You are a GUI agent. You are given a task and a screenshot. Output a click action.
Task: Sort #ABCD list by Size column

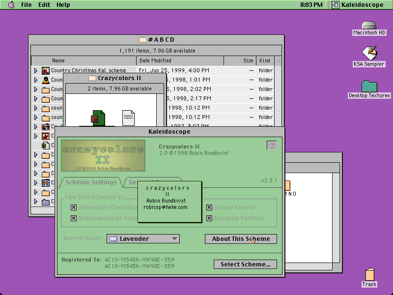pyautogui.click(x=240, y=60)
